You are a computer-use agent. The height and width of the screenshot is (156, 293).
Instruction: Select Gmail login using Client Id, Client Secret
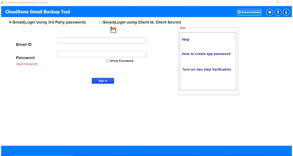click(140, 22)
